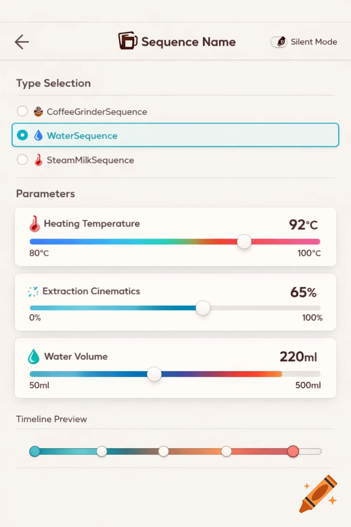This screenshot has height=527, width=351.
Task: Open the Timeline Preview section
Action: (51, 419)
